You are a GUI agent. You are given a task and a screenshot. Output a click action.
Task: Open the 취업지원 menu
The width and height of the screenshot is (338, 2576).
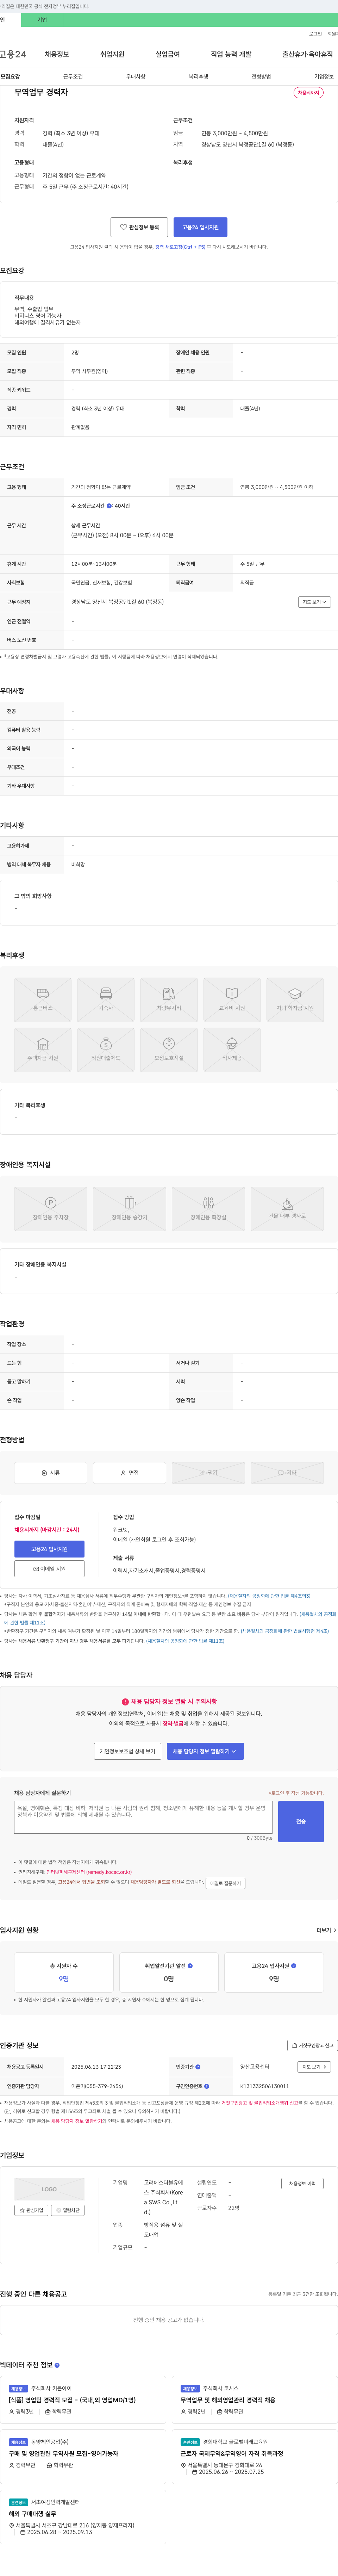(112, 54)
